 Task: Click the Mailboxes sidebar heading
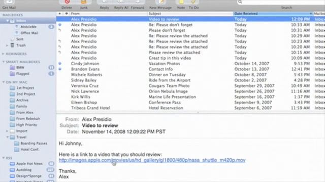13,15
